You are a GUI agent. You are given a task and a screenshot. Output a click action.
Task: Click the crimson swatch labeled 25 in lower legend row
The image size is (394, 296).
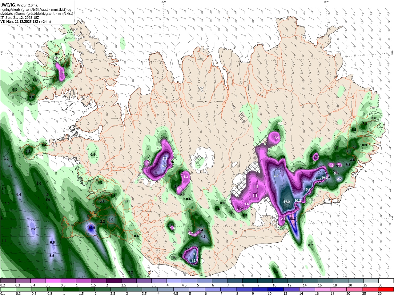click(x=370, y=289)
